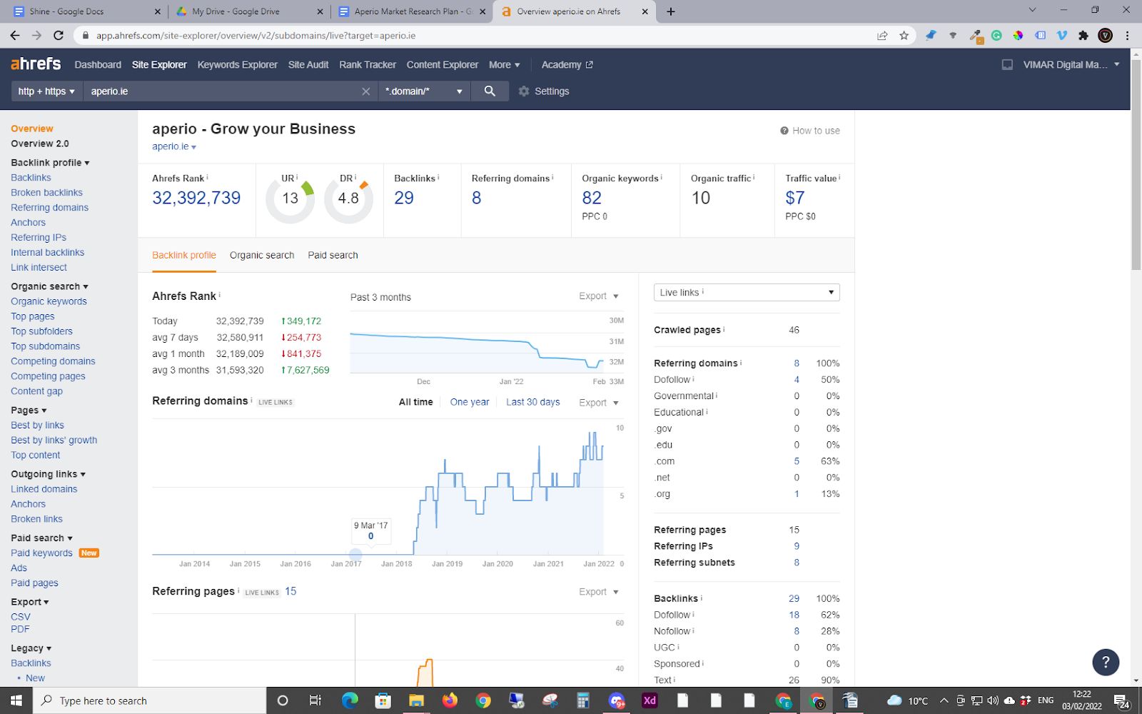1142x714 pixels.
Task: Open File Explorer from the taskbar
Action: click(x=416, y=700)
